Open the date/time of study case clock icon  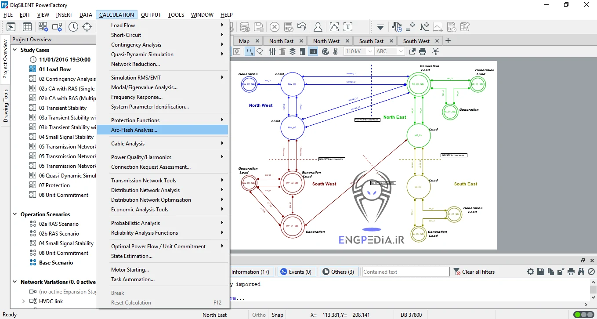73,27
